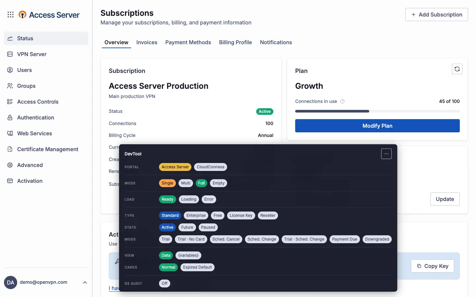
Task: Toggle the Sched. Change mod
Action: click(262, 239)
